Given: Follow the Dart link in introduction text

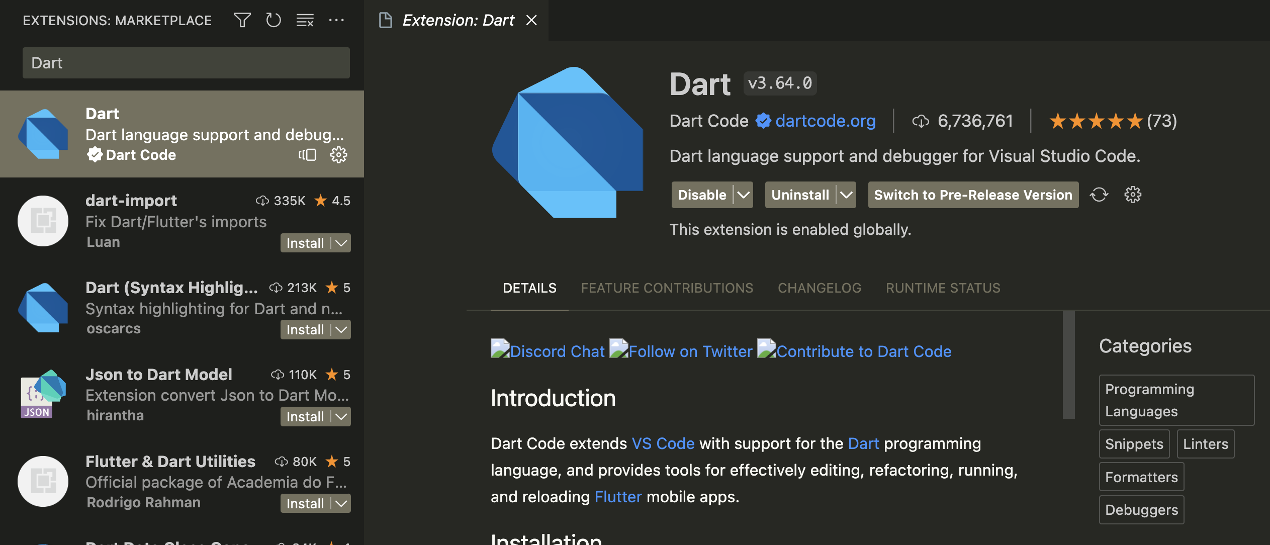Looking at the screenshot, I should click(863, 443).
